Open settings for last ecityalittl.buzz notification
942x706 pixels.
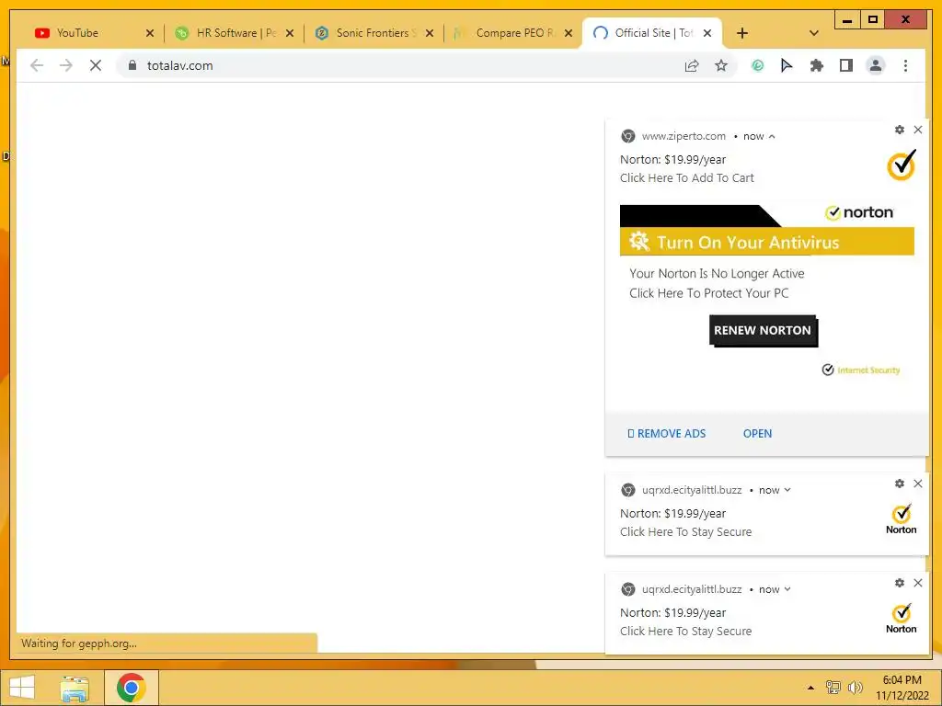click(900, 583)
